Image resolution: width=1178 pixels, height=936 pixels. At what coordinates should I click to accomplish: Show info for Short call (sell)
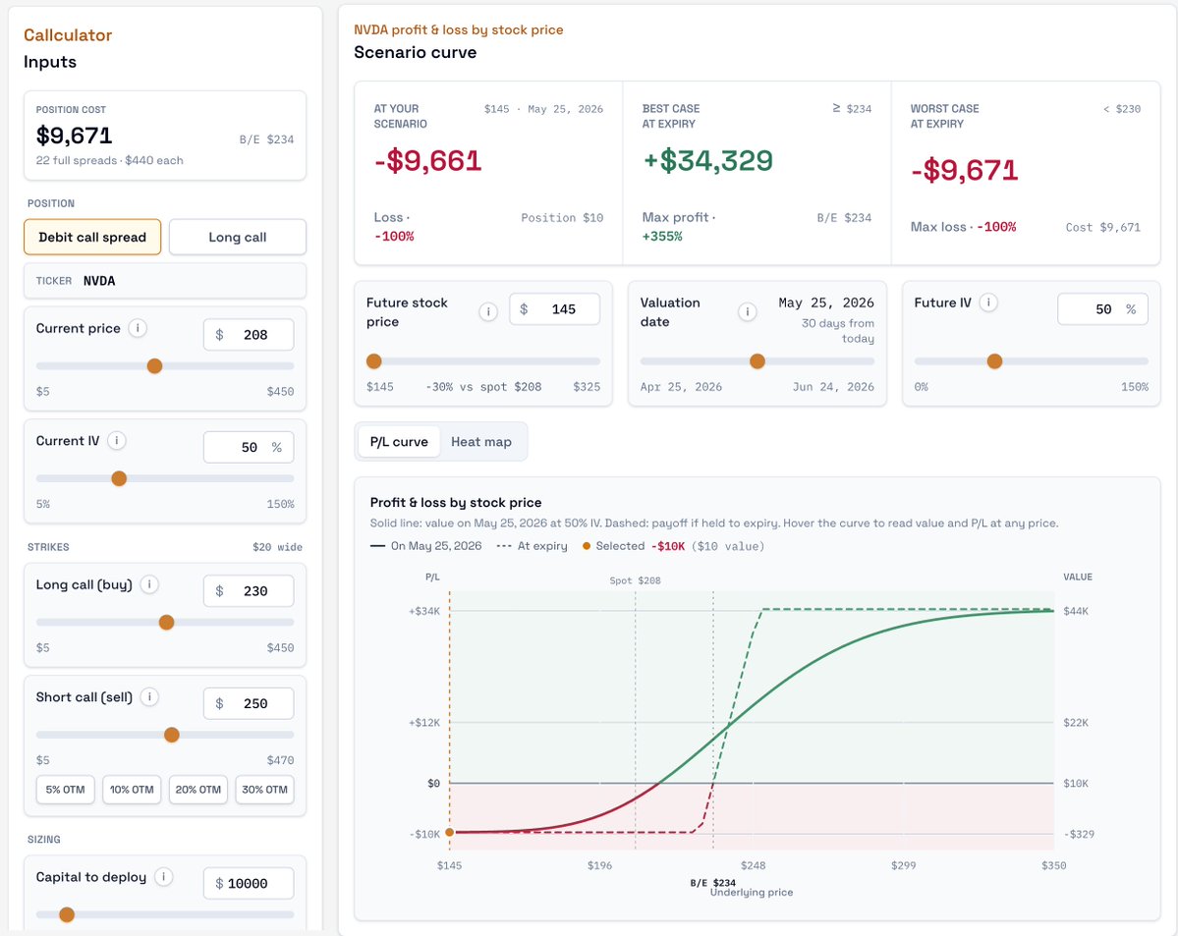149,697
